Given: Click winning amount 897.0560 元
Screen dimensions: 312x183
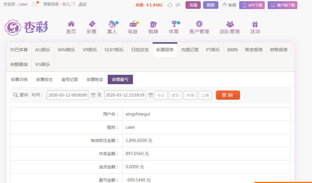Looking at the screenshot, I should [137, 154].
